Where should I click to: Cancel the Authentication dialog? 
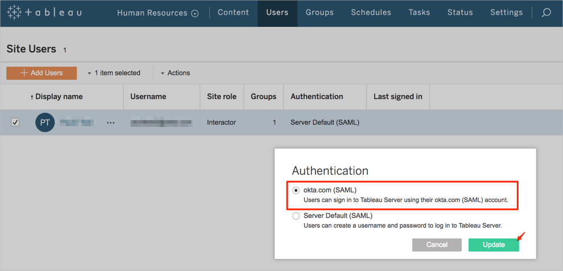[437, 244]
